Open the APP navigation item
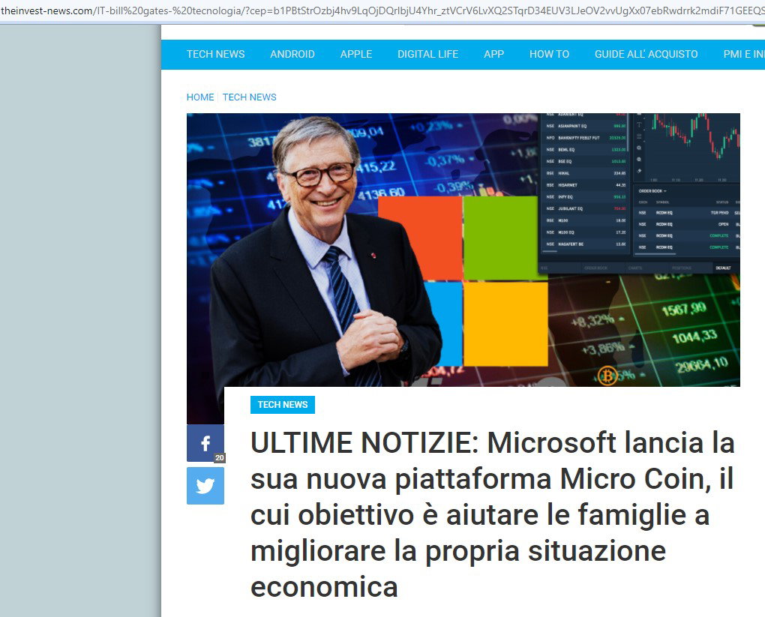 493,54
